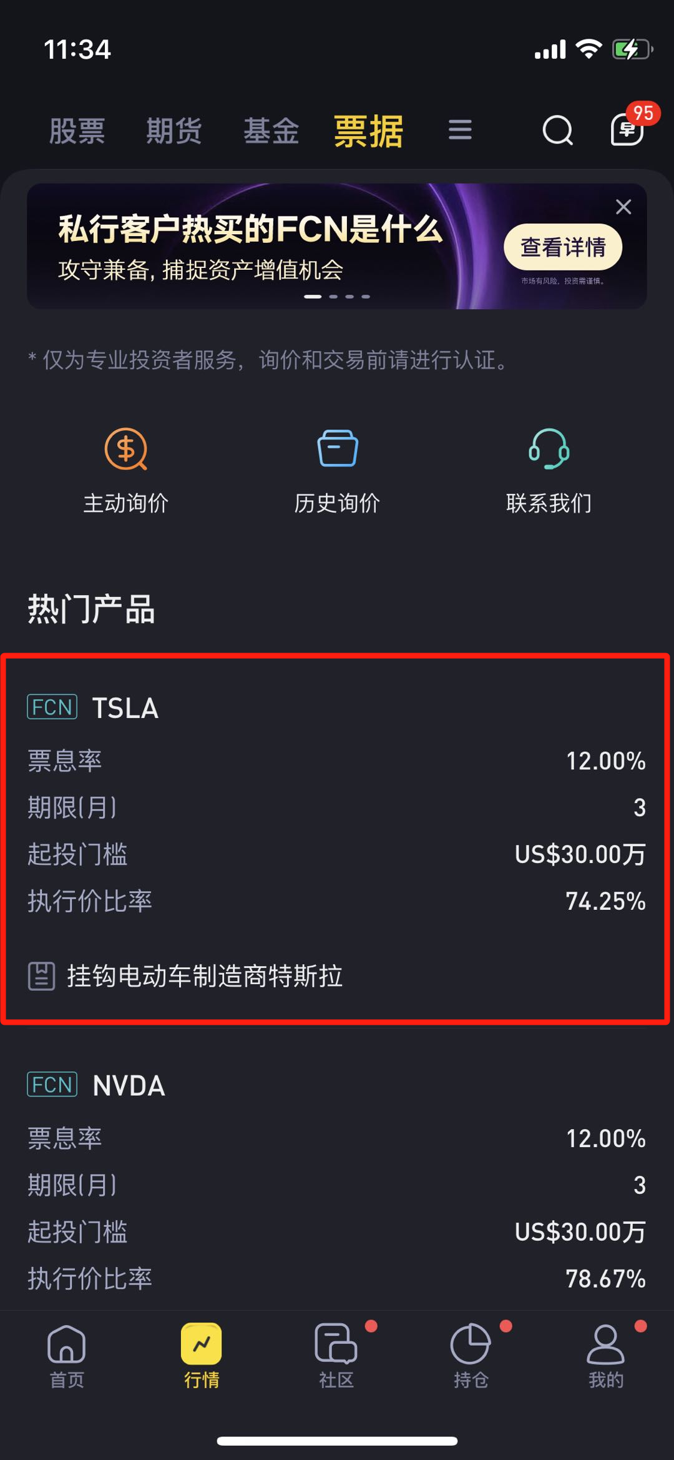The image size is (674, 1460).
Task: Switch to the 股票 tab
Action: pos(77,131)
